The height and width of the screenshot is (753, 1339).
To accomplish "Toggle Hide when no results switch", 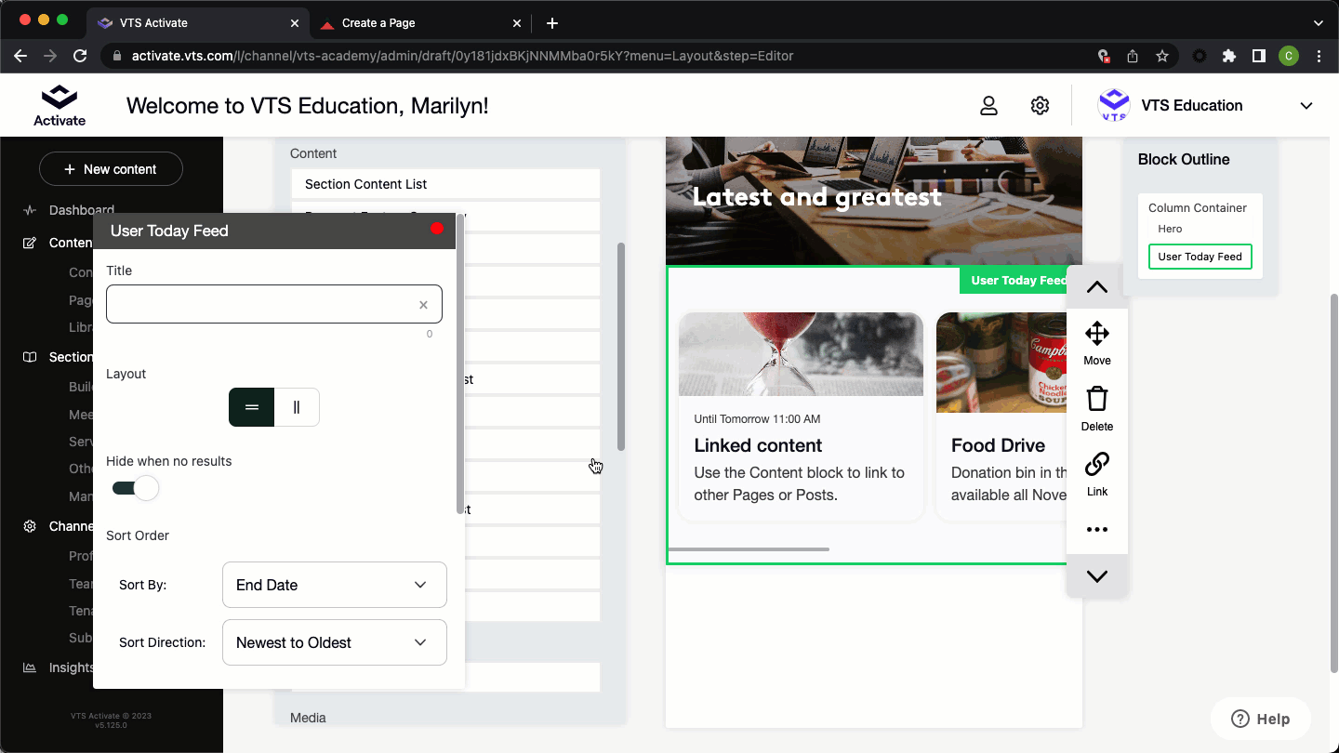I will [x=136, y=488].
